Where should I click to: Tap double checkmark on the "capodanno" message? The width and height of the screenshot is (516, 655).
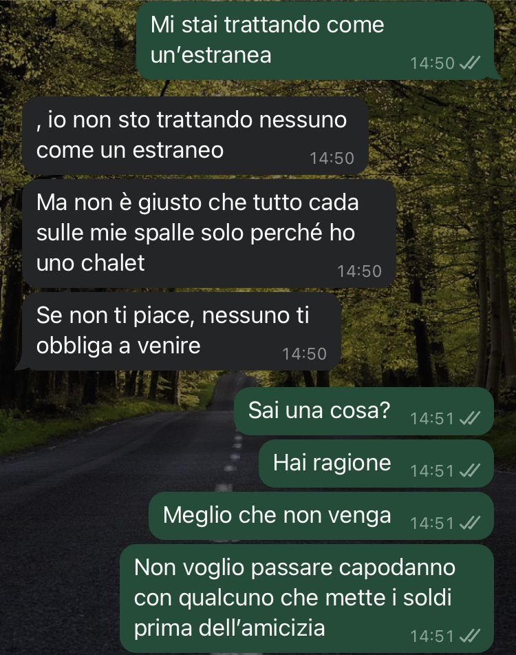470,636
